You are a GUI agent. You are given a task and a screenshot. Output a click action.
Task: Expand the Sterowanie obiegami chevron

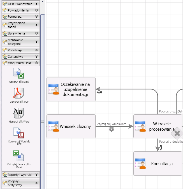coord(36,42)
